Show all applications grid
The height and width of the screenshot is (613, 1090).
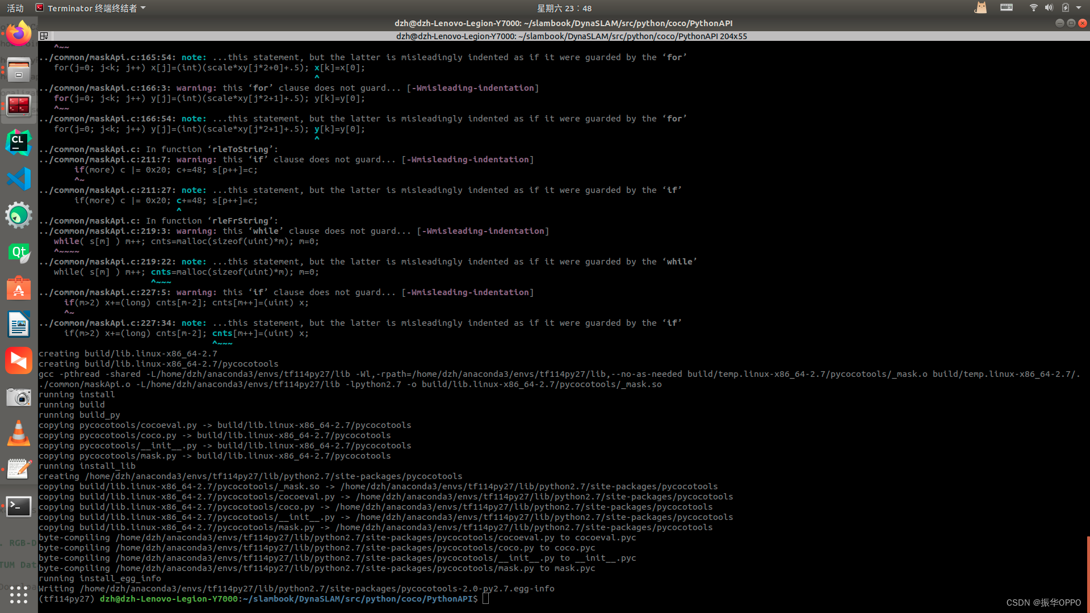19,594
